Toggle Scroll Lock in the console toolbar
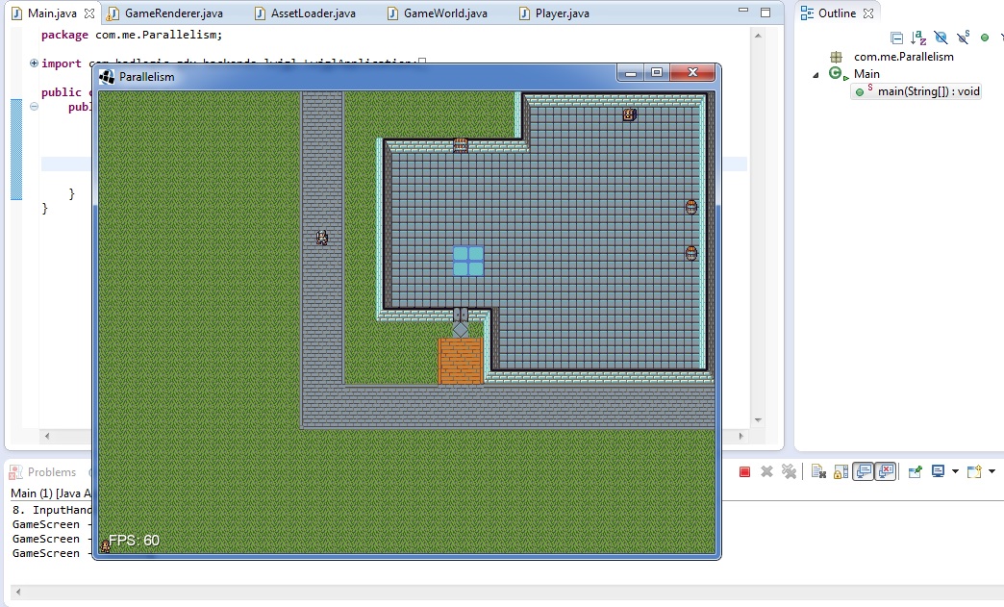 click(841, 472)
